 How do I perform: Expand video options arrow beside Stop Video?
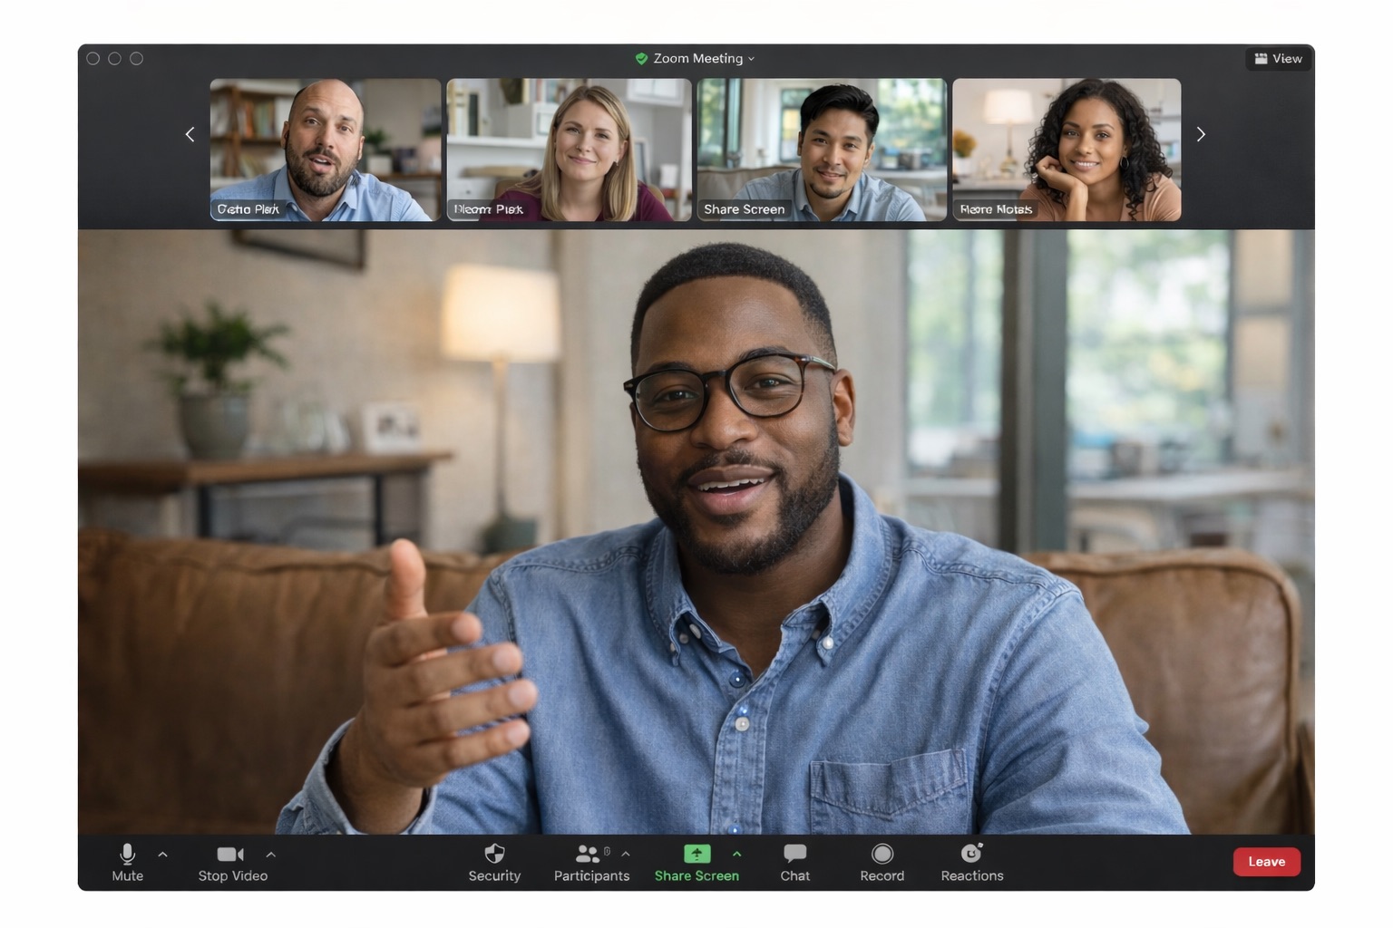click(270, 854)
